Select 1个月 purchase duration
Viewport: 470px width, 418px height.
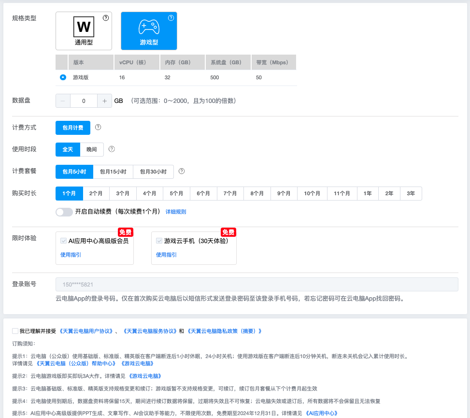[69, 193]
